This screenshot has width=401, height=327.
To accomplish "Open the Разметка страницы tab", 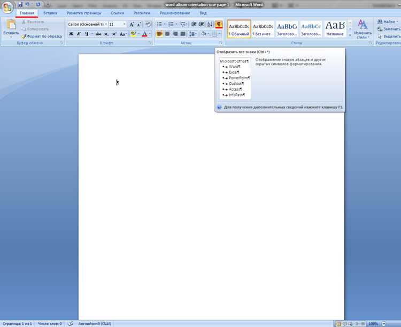I will tap(84, 13).
